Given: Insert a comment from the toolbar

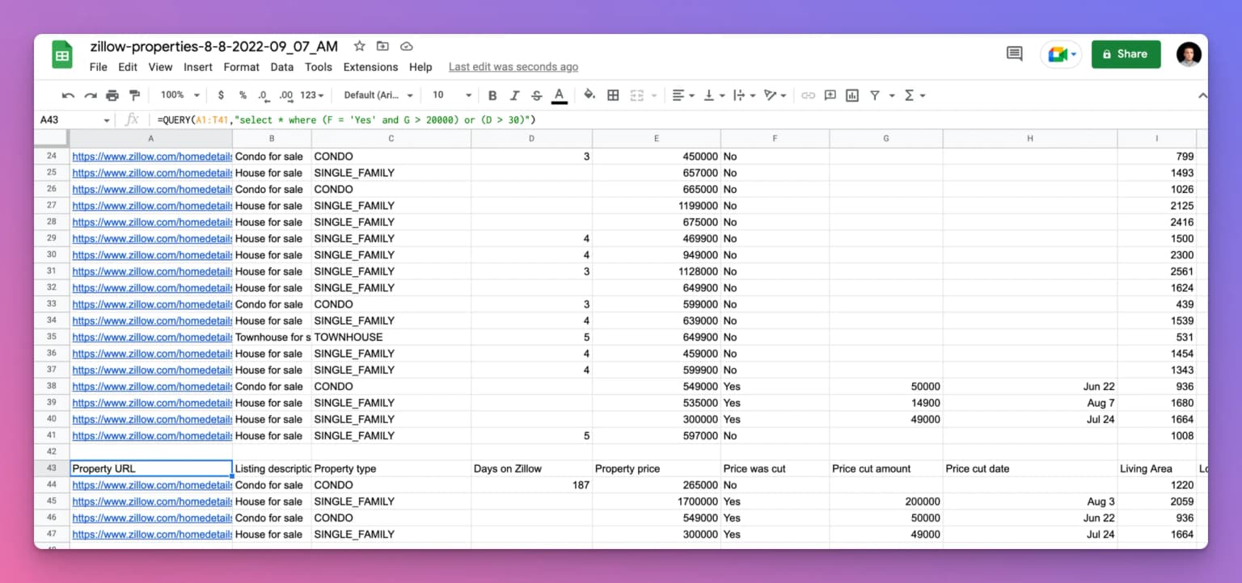Looking at the screenshot, I should point(830,95).
